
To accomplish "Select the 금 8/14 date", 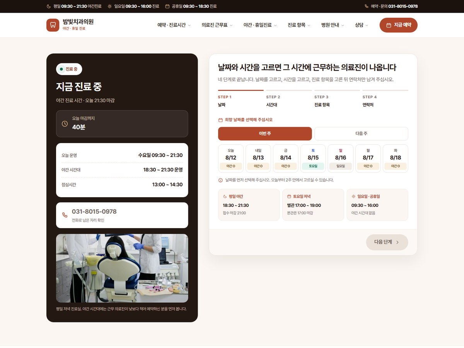I will pyautogui.click(x=286, y=159).
